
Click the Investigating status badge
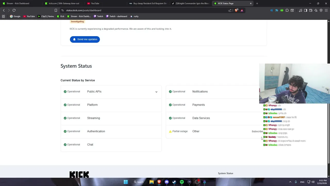click(x=77, y=21)
